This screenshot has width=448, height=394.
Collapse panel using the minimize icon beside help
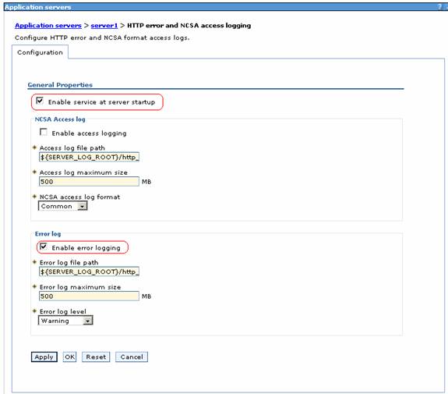tap(446, 7)
